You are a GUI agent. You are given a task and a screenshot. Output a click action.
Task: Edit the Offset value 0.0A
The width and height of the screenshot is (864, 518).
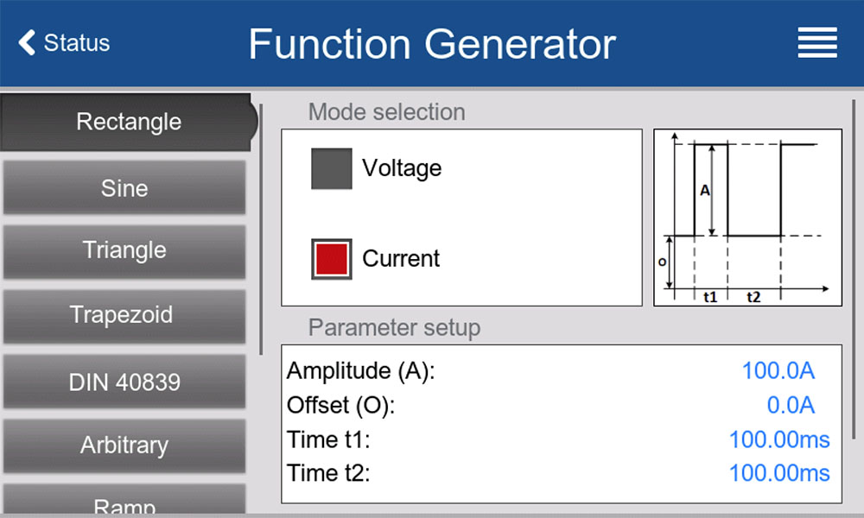click(791, 405)
